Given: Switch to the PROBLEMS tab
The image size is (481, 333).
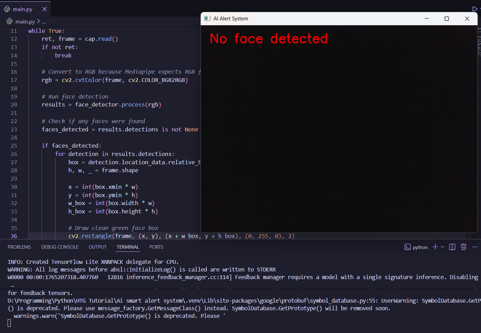Looking at the screenshot, I should [19, 247].
